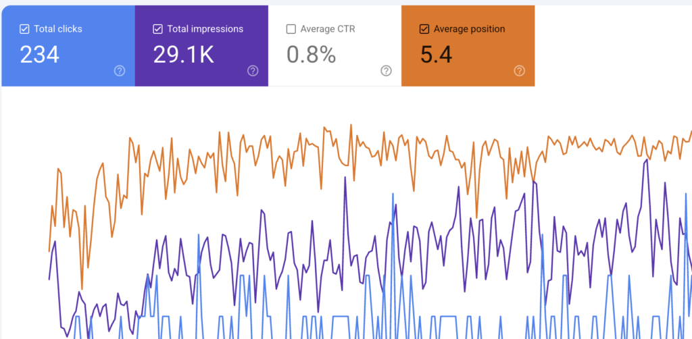The image size is (692, 339).
Task: Enable the Average CTR checkbox
Action: pos(291,30)
